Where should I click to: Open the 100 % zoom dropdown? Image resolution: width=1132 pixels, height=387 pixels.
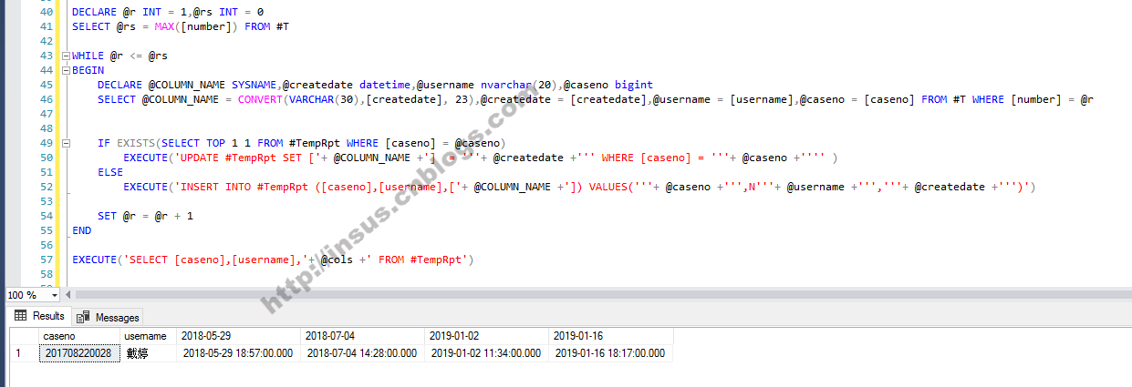(55, 295)
